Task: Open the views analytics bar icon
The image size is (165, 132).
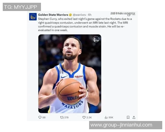Action: pyautogui.click(x=106, y=117)
